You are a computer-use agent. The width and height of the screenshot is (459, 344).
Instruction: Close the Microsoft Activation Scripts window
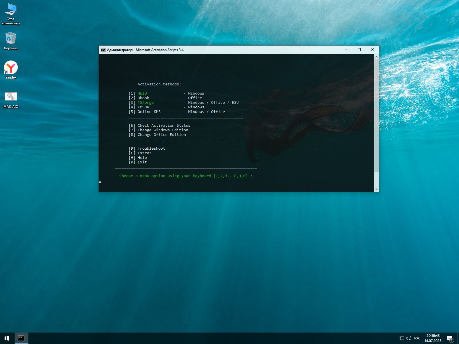372,50
